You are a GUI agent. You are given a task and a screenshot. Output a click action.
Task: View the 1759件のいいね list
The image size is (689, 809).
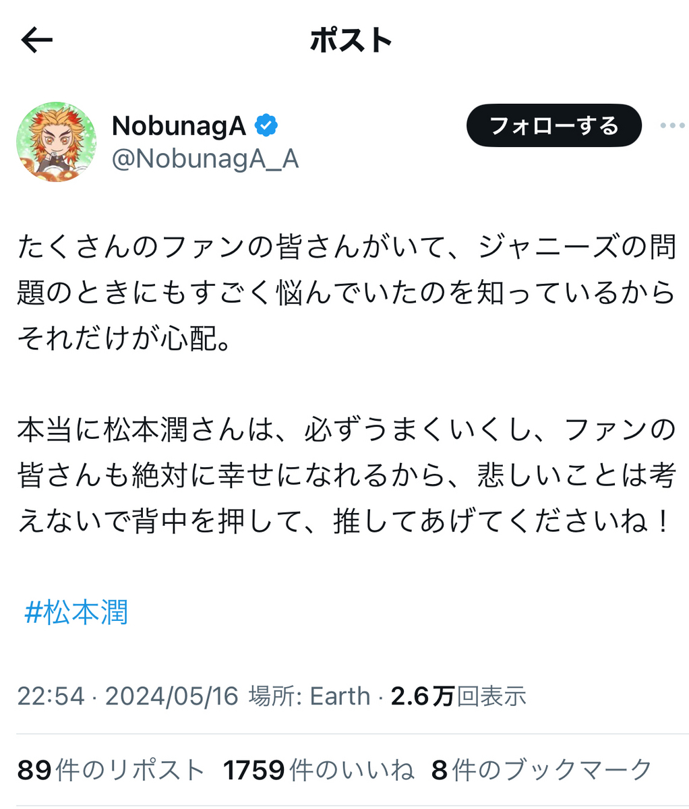pyautogui.click(x=318, y=770)
